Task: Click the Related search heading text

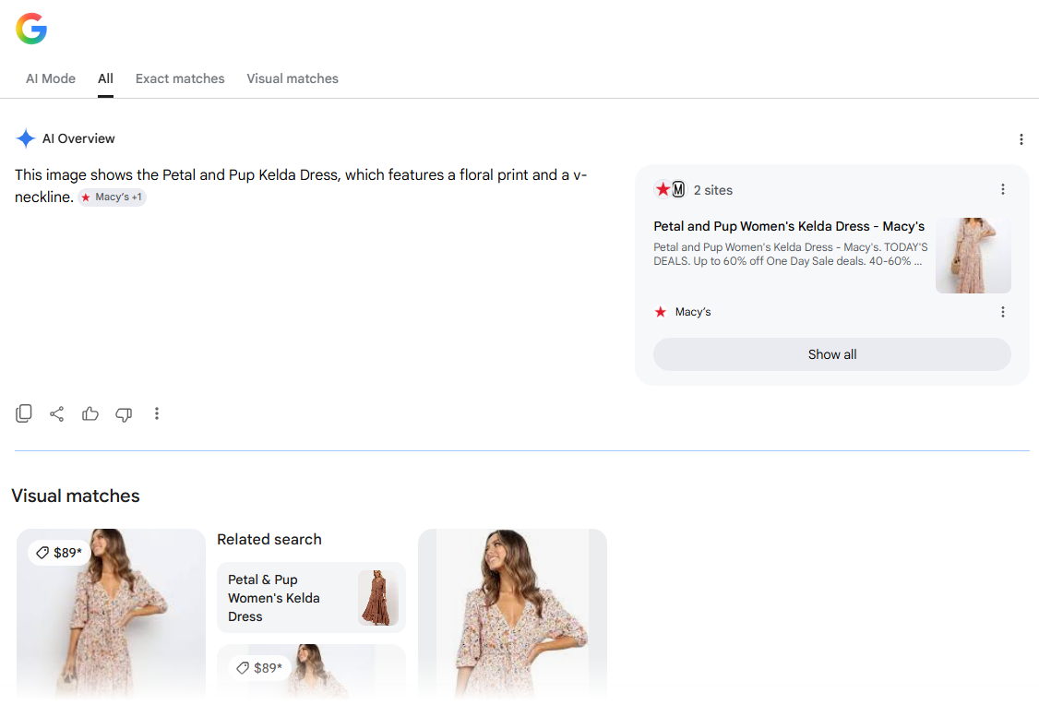Action: coord(269,539)
